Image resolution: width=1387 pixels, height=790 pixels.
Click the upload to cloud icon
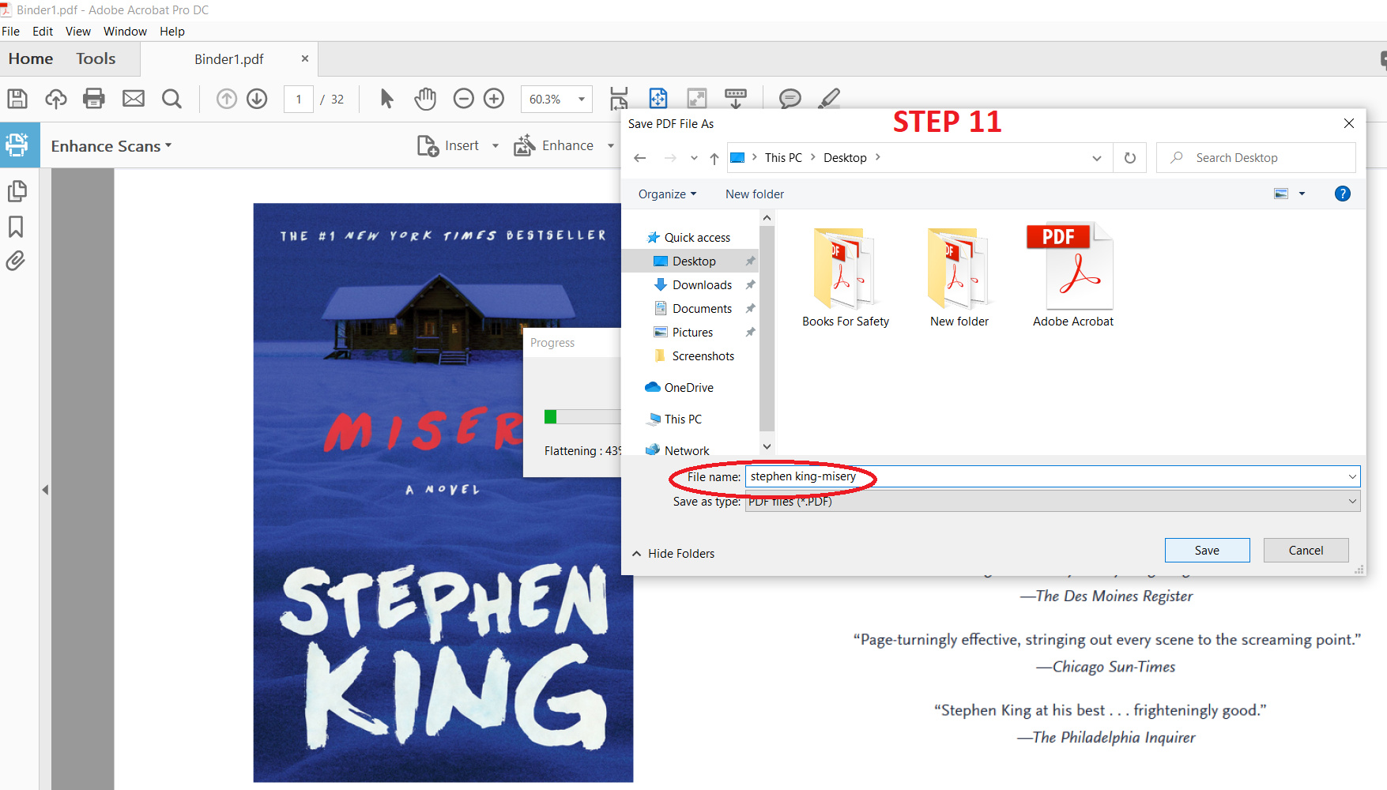point(55,99)
